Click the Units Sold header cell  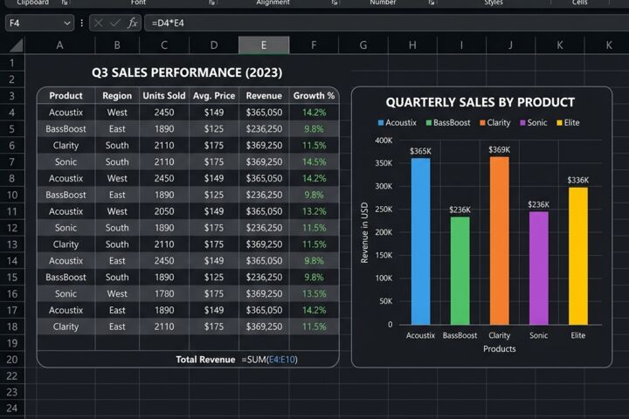click(x=164, y=96)
